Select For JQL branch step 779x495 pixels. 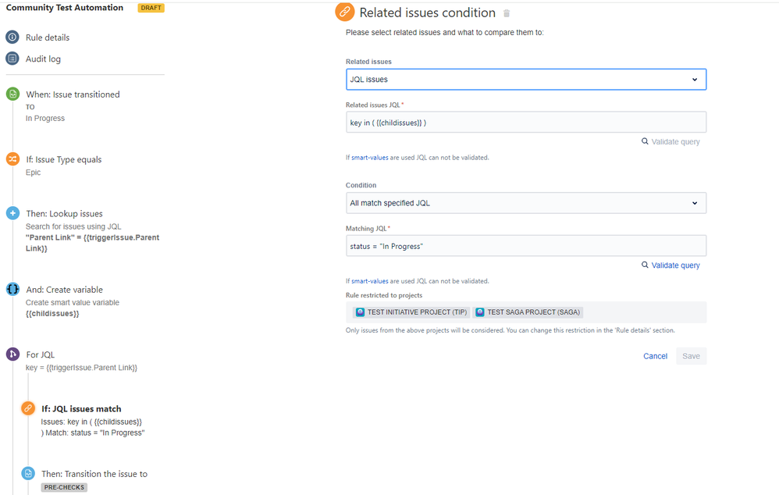click(41, 354)
